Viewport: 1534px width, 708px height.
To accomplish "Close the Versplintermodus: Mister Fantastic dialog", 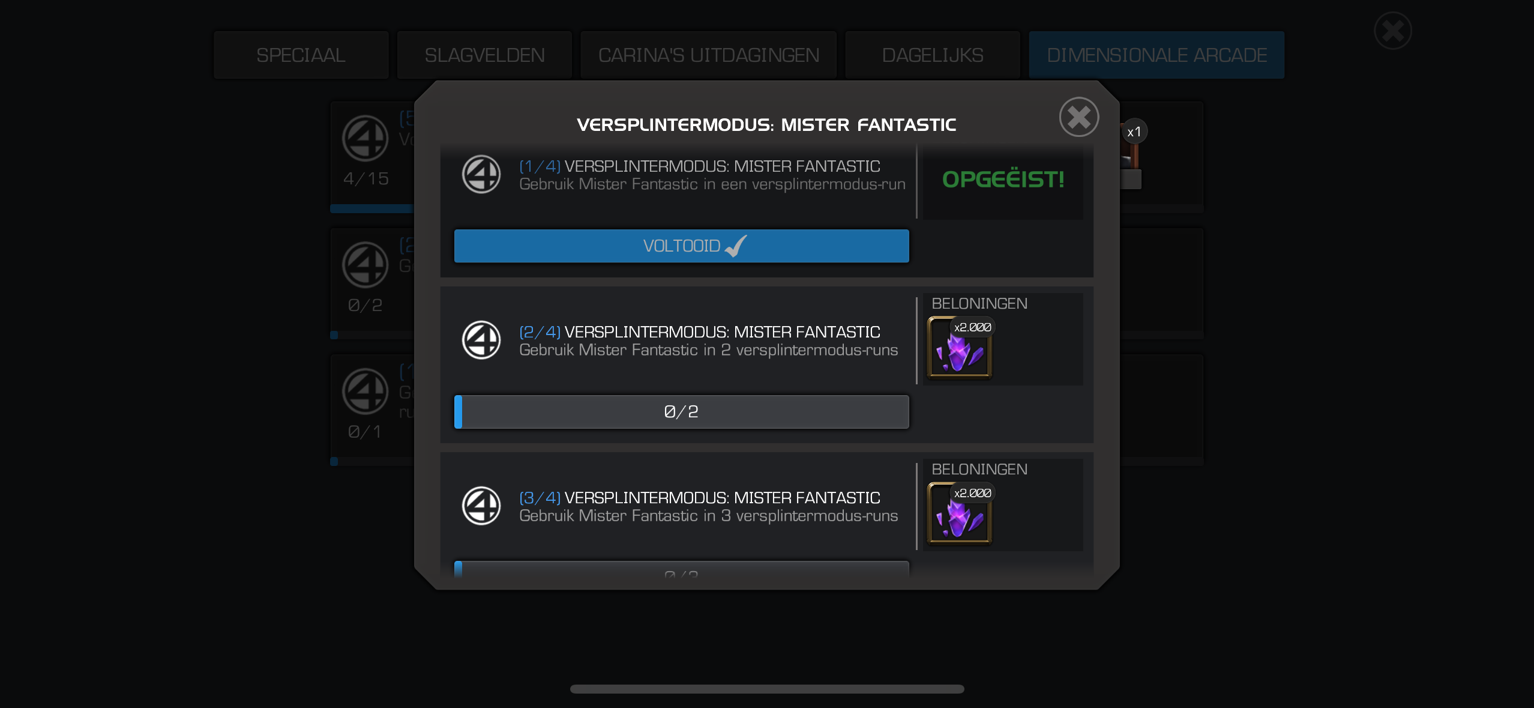I will click(x=1078, y=117).
